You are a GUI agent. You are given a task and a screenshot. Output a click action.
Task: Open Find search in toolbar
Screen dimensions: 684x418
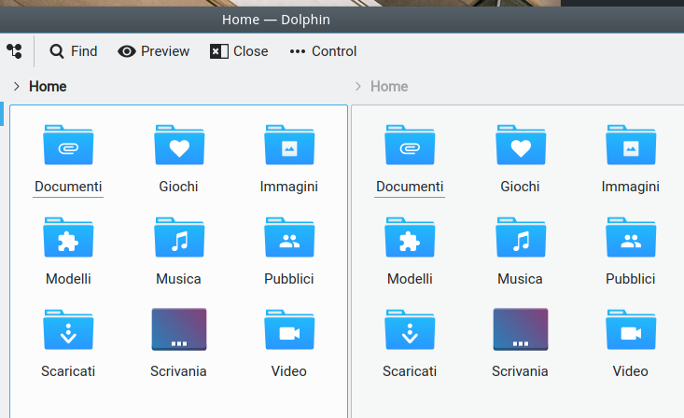74,51
